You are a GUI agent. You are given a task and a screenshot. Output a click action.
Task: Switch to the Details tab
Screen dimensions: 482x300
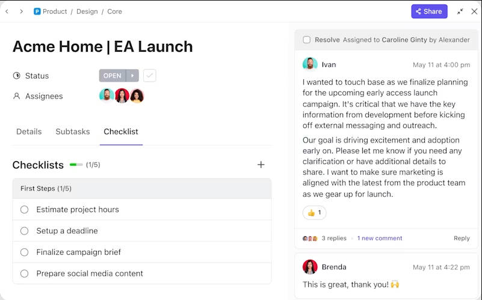point(29,132)
